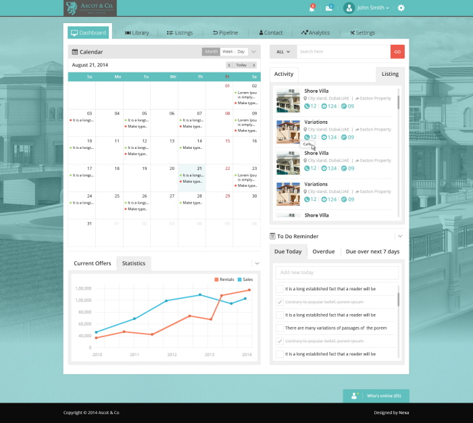The width and height of the screenshot is (473, 423).
Task: Collapse the Current Offers panel chevron
Action: point(257,263)
